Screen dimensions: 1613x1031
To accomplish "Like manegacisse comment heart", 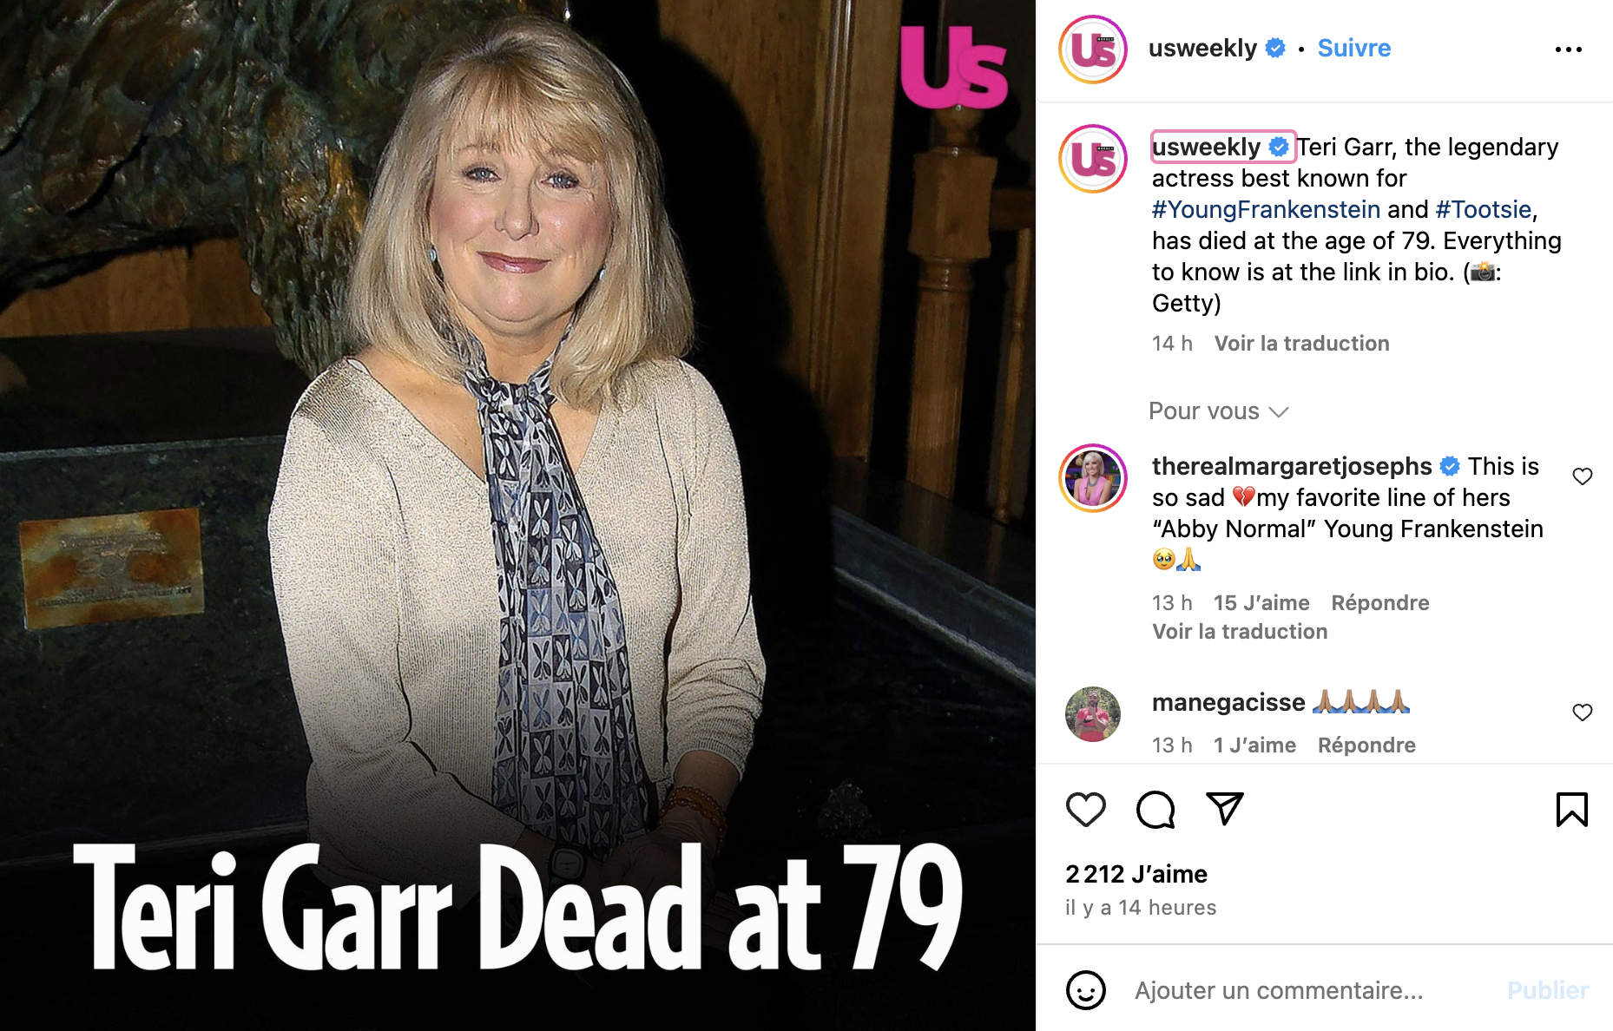I will [1582, 712].
